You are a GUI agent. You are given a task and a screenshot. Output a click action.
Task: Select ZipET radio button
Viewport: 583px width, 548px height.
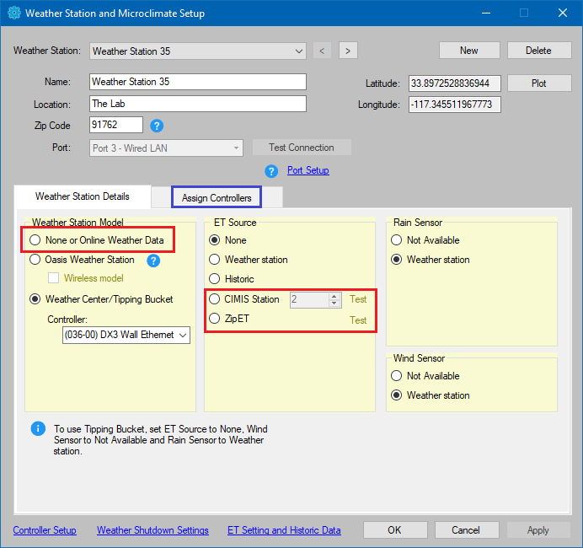[x=214, y=319]
